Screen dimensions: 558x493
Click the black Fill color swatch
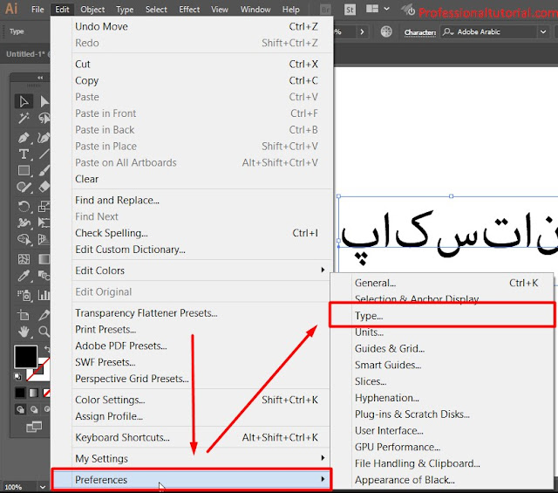[25, 357]
